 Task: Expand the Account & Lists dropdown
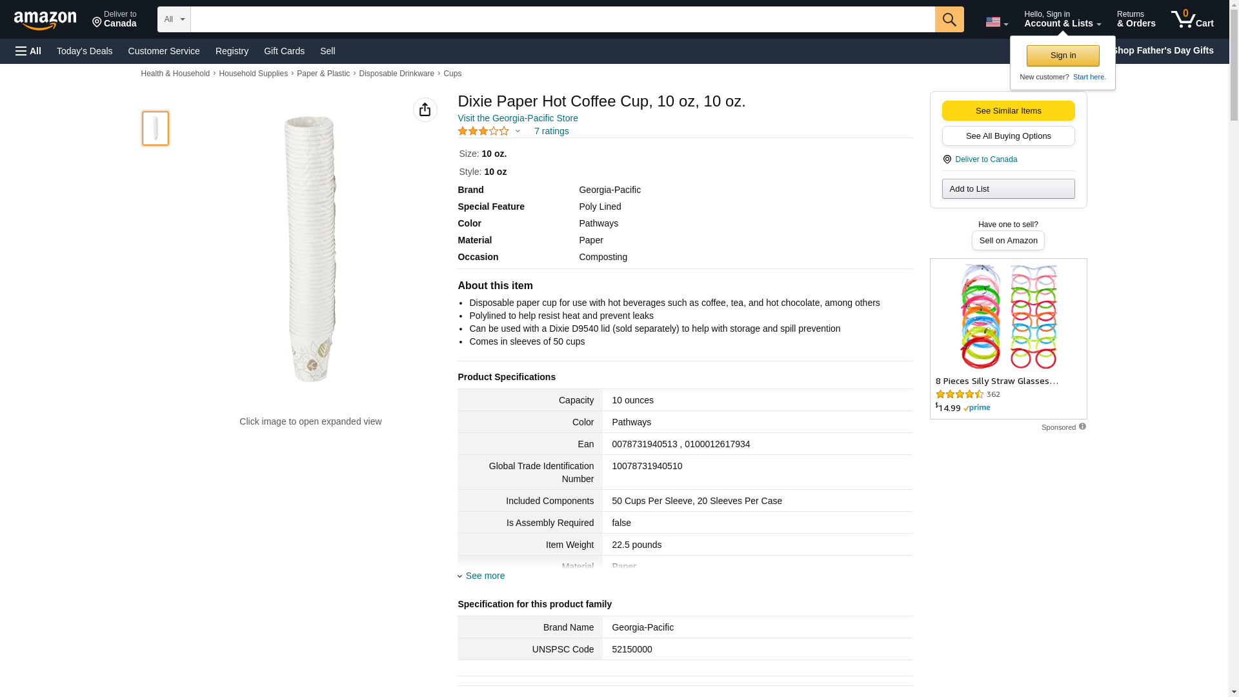point(1062,19)
